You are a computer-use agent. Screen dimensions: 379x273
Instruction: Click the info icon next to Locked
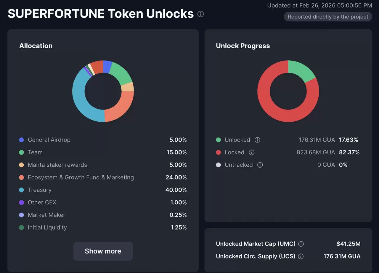(x=251, y=152)
